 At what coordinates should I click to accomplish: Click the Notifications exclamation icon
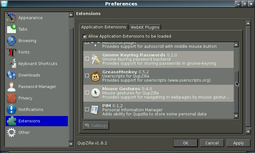pyautogui.click(x=11, y=109)
